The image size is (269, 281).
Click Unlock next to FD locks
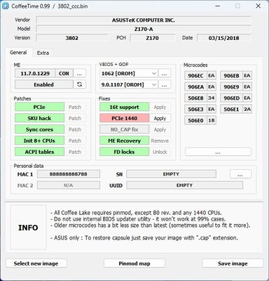[160, 152]
